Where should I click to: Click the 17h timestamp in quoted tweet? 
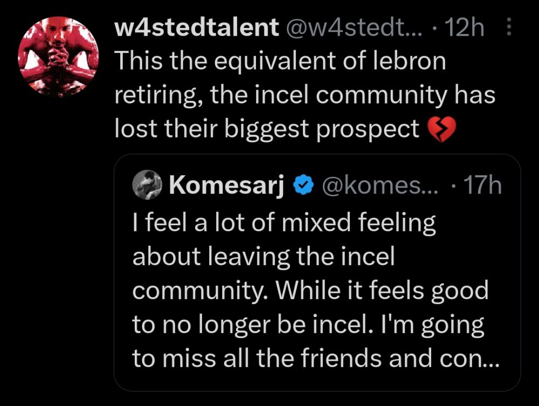coord(478,185)
